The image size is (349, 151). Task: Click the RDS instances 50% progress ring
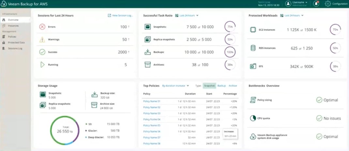click(x=335, y=48)
